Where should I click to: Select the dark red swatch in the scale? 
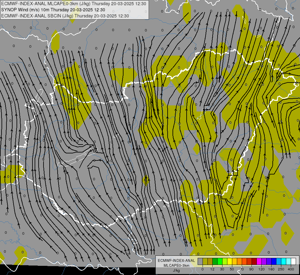254,261
